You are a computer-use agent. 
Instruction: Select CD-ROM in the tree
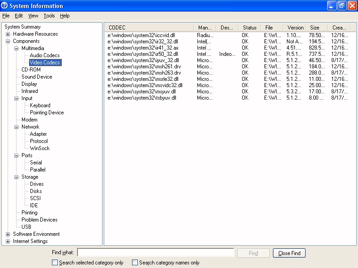(x=31, y=70)
